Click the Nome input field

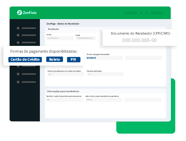[60, 38]
